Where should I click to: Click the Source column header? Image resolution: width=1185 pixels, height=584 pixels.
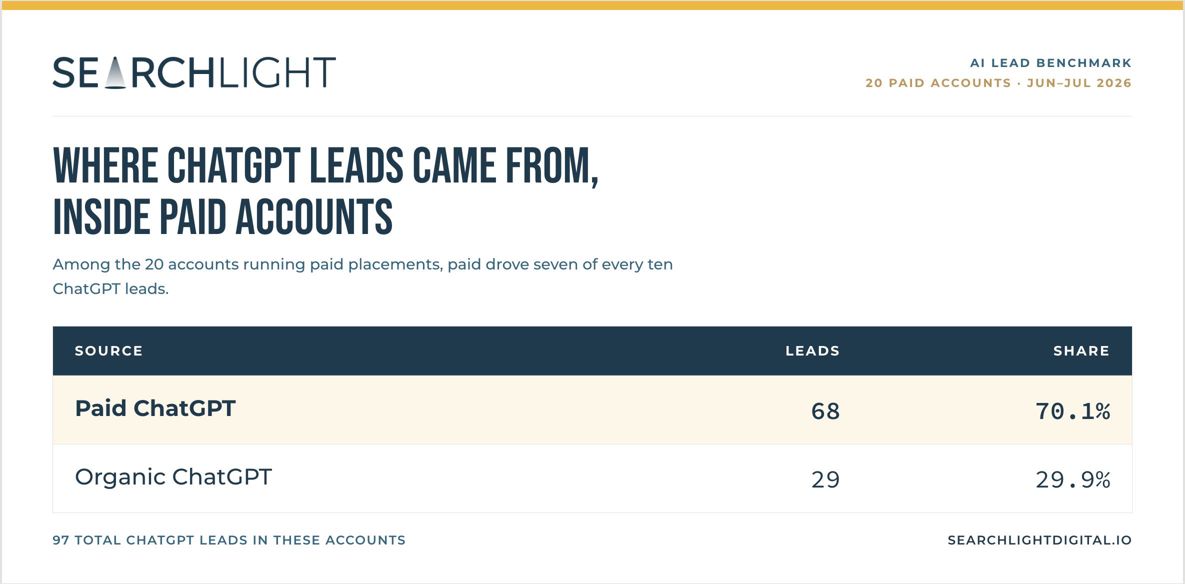tap(109, 351)
